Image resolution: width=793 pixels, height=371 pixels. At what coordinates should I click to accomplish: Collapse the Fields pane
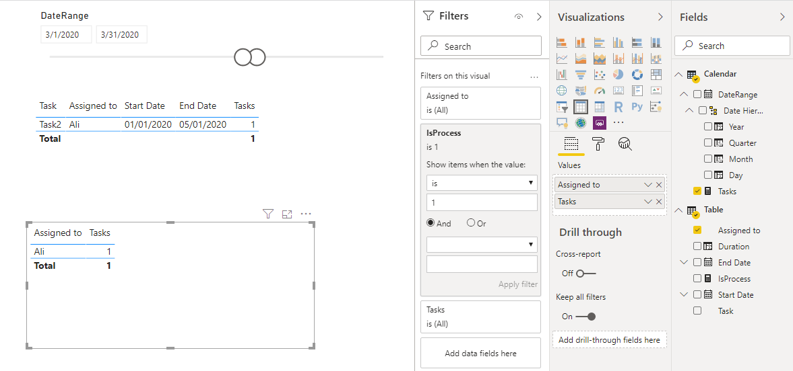coord(783,17)
